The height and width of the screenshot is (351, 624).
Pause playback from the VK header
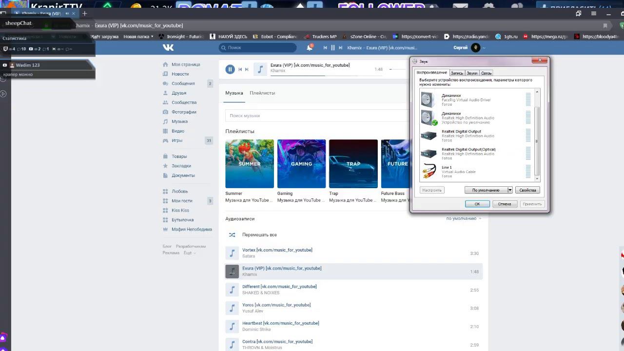[333, 48]
